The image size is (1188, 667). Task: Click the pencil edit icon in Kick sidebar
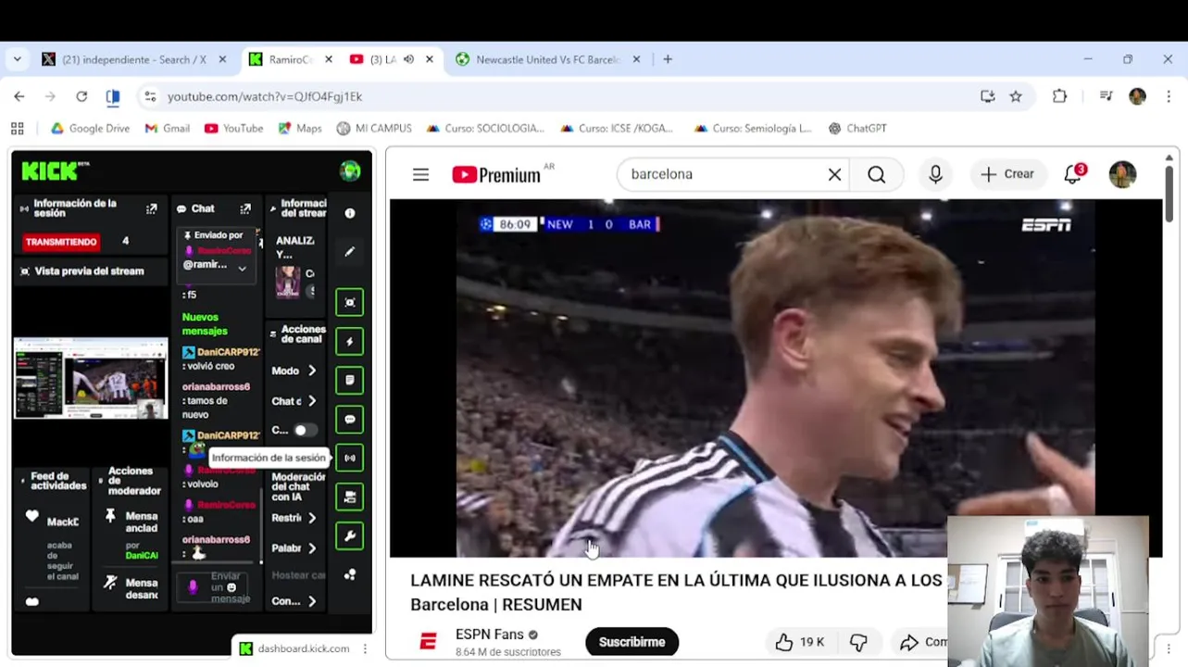coord(350,251)
